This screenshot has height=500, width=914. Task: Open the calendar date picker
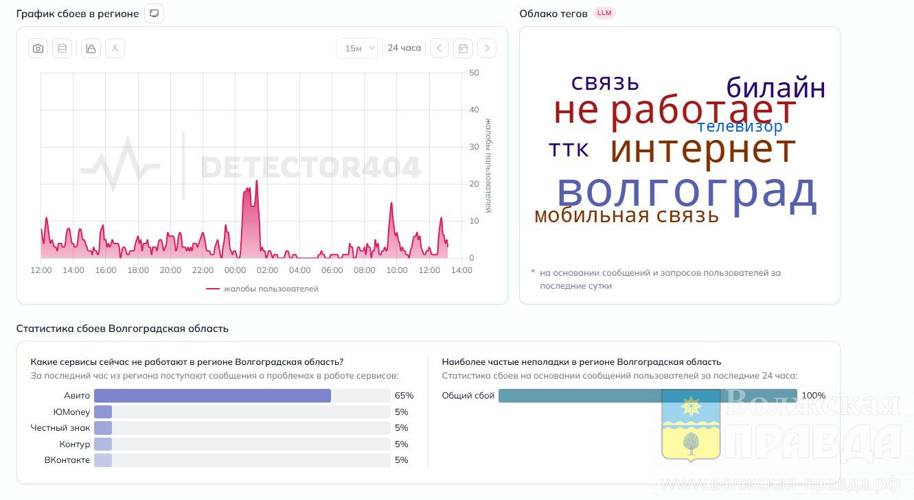tap(464, 48)
